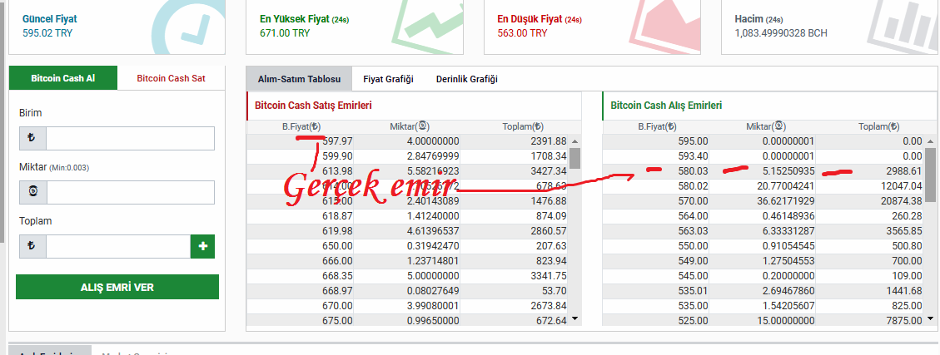Click the buy total 12047.04
The width and height of the screenshot is (940, 355).
click(x=902, y=186)
